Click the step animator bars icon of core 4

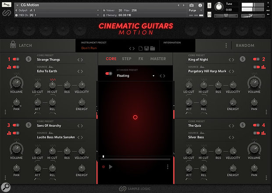pyautogui.click(x=264, y=133)
